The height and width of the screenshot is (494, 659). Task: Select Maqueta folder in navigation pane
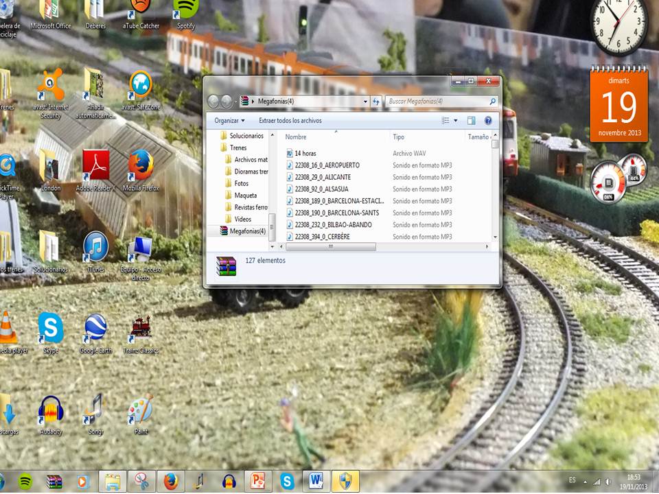pos(241,196)
